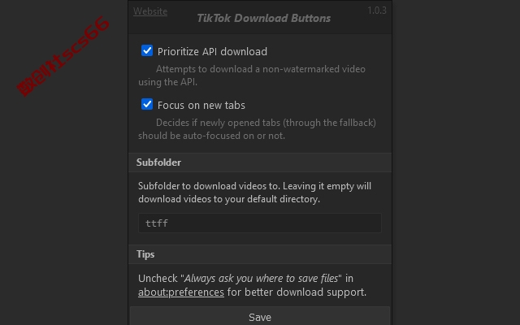
Task: Click the 'Focus on new tabs' label text
Action: [x=201, y=106]
